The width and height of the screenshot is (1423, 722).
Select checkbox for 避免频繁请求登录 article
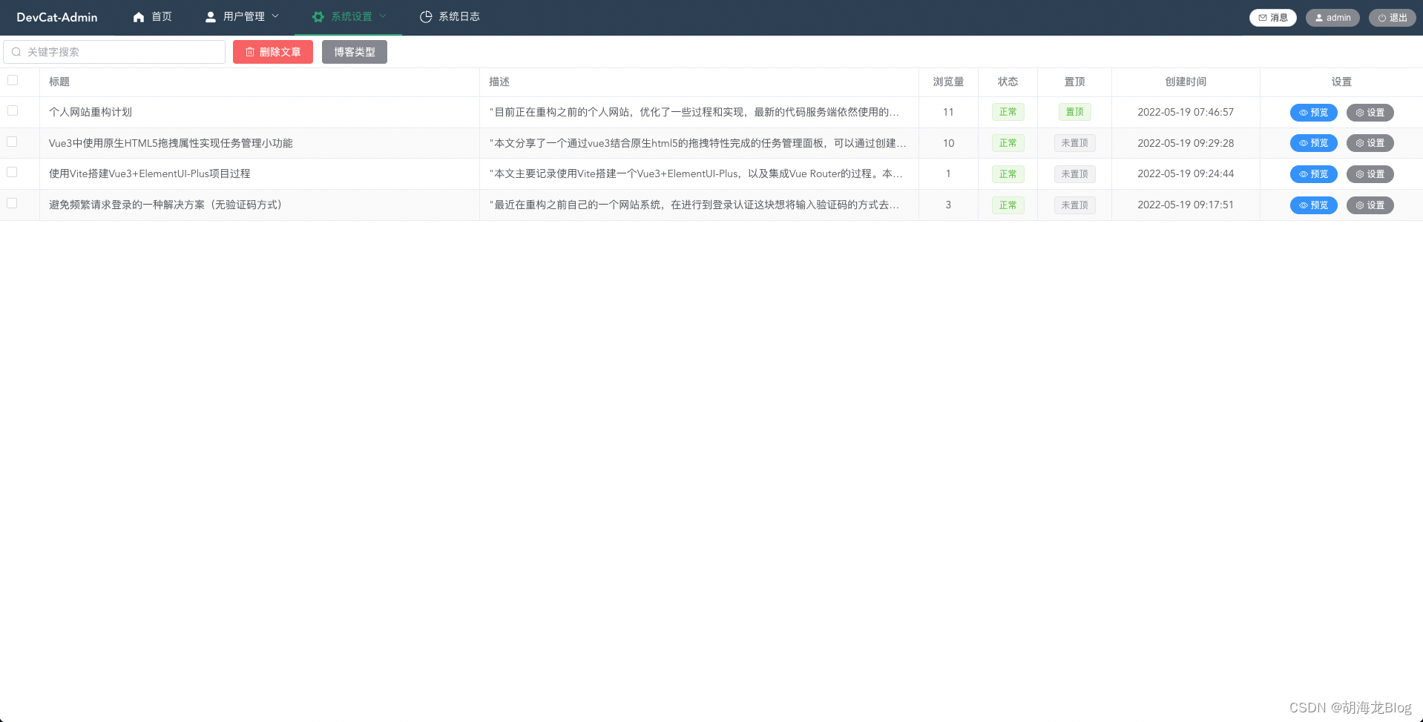[13, 203]
